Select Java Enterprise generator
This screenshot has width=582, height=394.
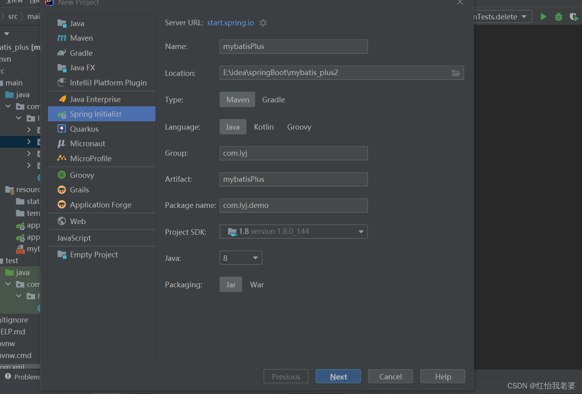point(102,99)
